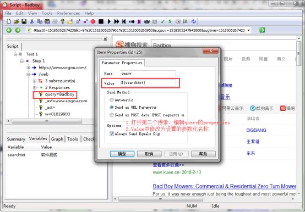Add a variable with the green dollar icon
305x212 pixels.
pos(170,21)
